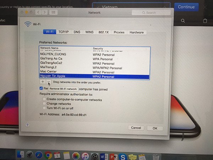Screen dimensions: 213x160
Task: Enable Create computer-to-computer networks checkbox
Action: (44, 99)
